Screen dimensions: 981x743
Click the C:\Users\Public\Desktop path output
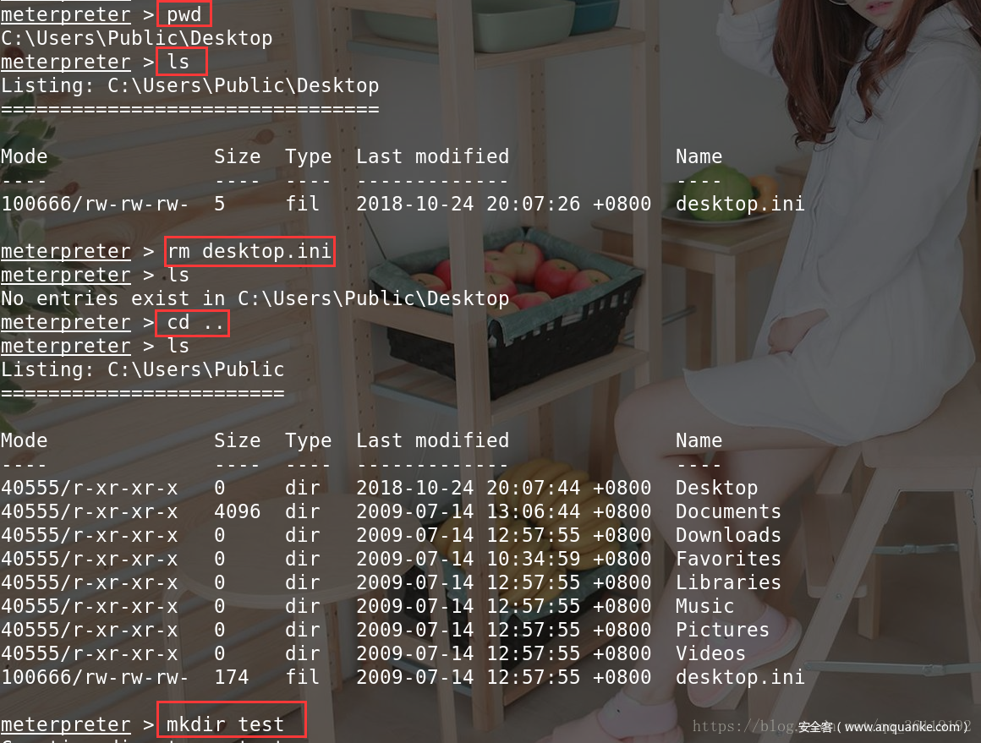pos(136,38)
